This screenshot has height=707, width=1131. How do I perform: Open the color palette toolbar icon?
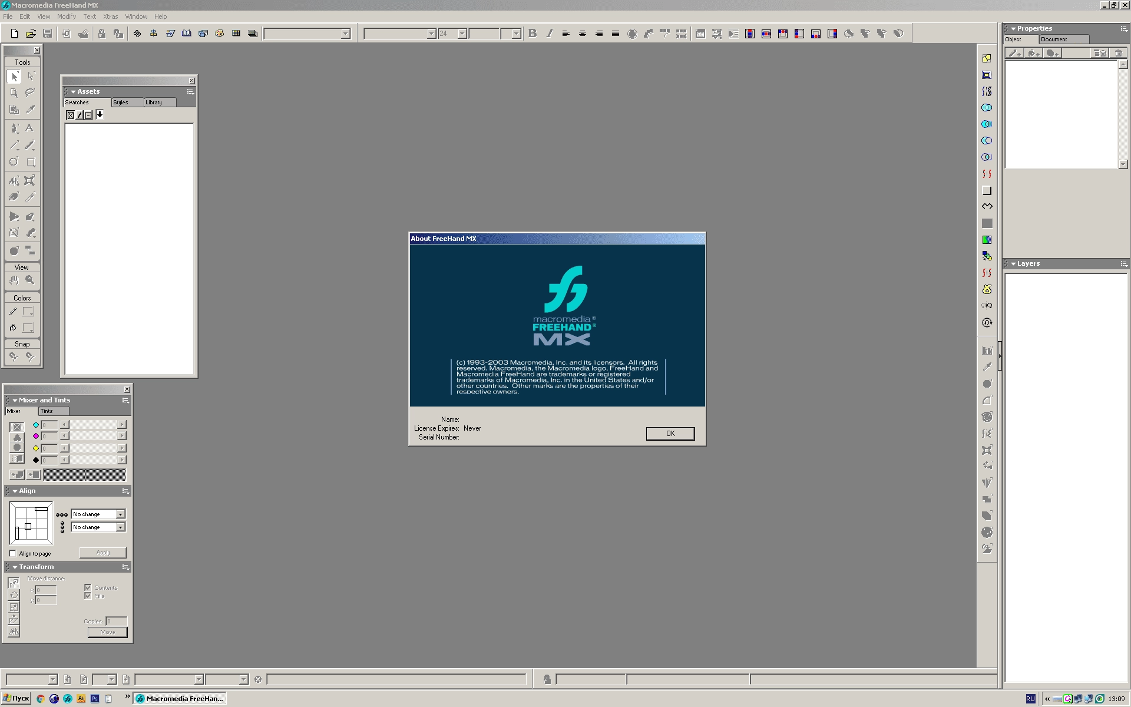(x=220, y=34)
